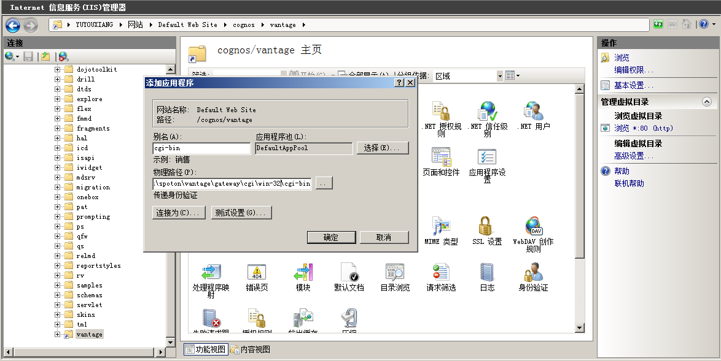
Task: Click the 浏览 *:80 (http) link
Action: click(x=643, y=128)
